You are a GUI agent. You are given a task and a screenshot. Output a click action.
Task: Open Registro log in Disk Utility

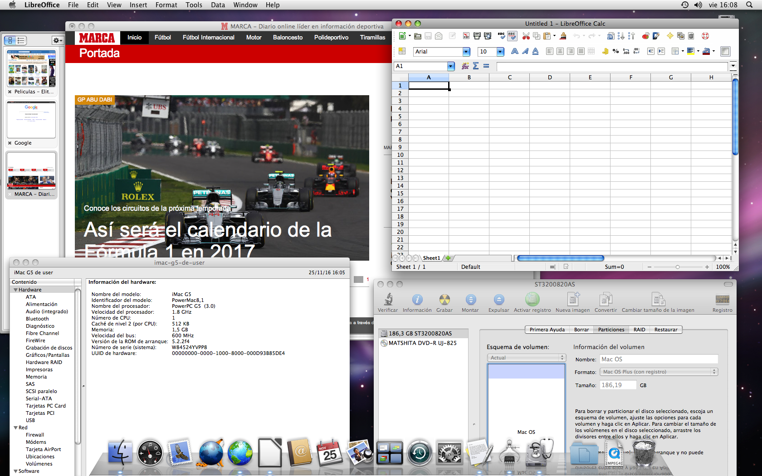point(723,303)
